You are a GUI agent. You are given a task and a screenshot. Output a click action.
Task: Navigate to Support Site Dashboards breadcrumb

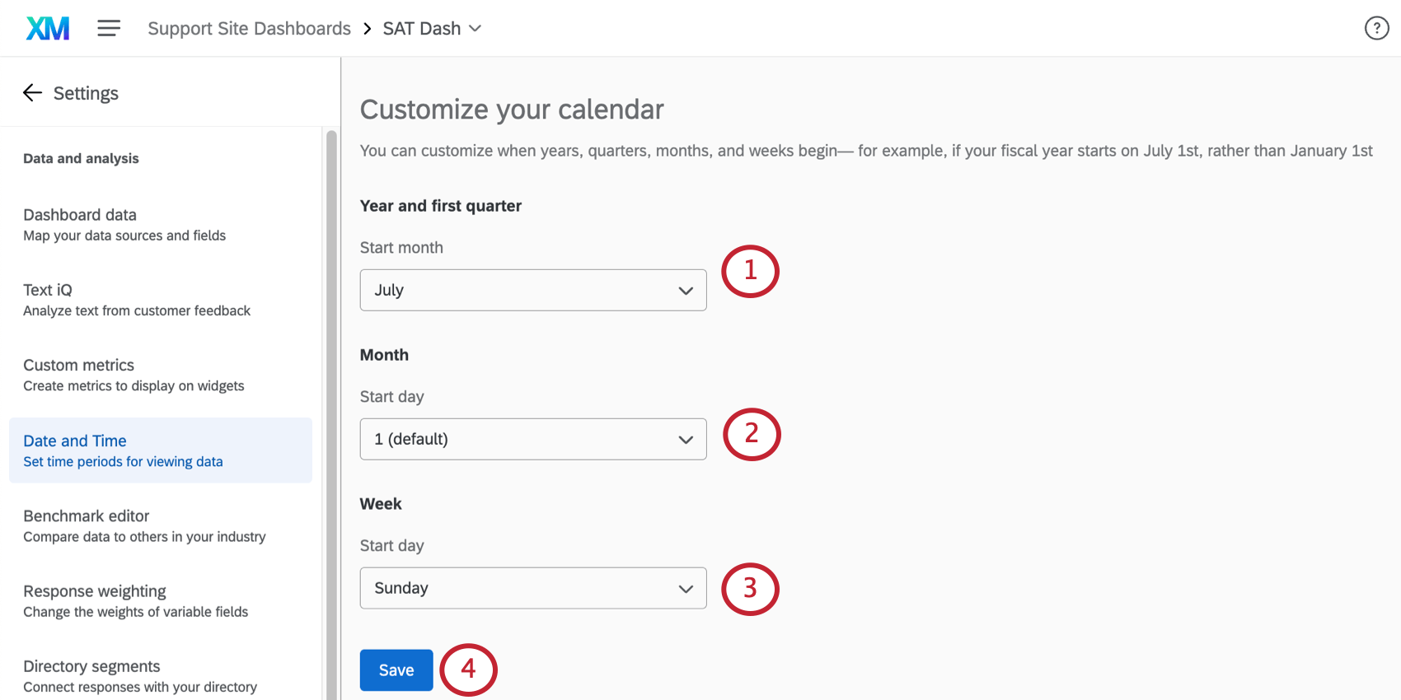coord(249,28)
